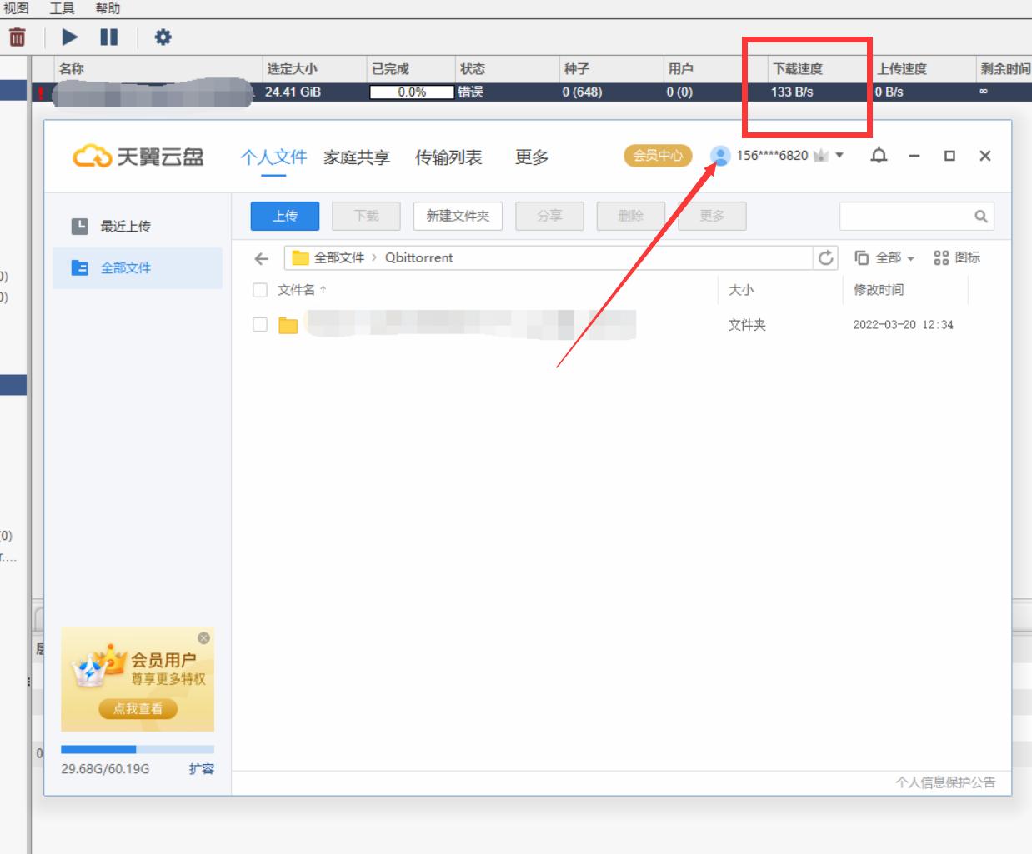Go back using the left arrow above file list

(x=261, y=258)
